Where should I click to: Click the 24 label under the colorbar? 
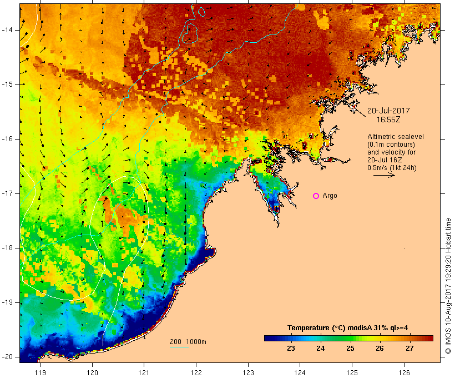tap(321, 349)
